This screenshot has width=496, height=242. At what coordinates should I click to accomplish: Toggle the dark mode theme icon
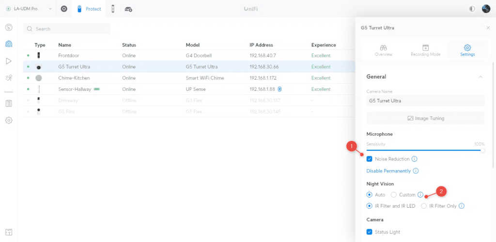tap(472, 9)
